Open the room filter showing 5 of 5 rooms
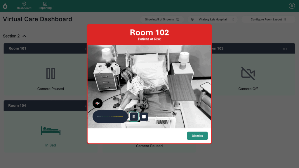The image size is (299, 168). pos(162,20)
